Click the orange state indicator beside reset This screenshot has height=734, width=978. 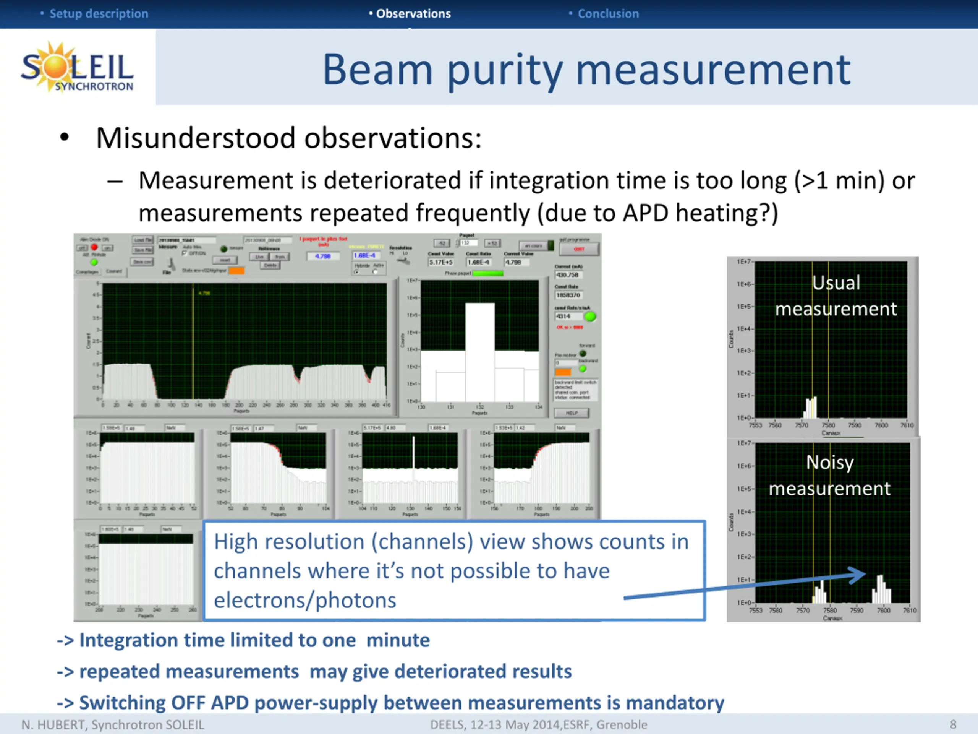(236, 271)
